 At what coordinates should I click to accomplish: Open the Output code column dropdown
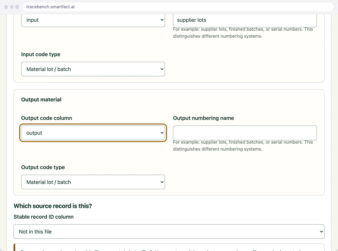tap(93, 133)
